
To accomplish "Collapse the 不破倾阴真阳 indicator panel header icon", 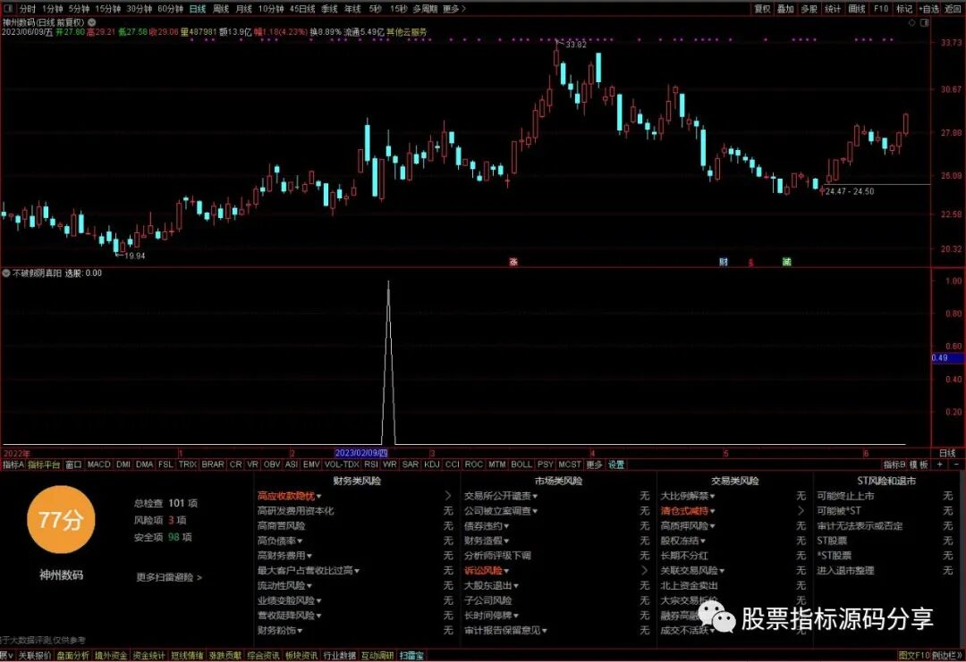I will pos(6,273).
